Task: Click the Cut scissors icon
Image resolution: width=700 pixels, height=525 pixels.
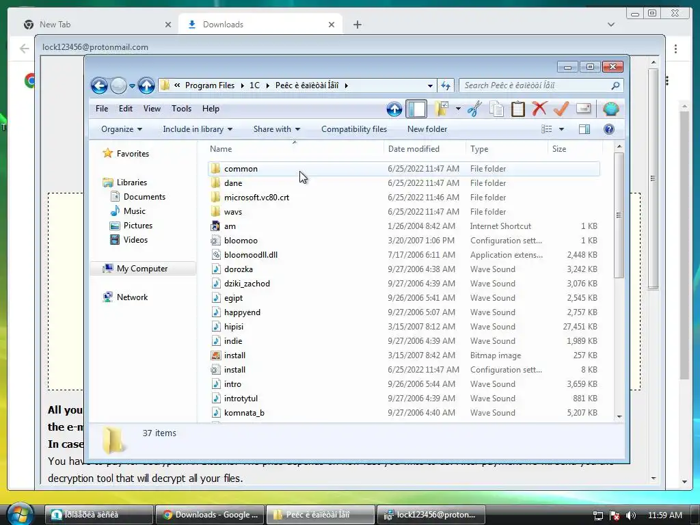Action: tap(474, 109)
